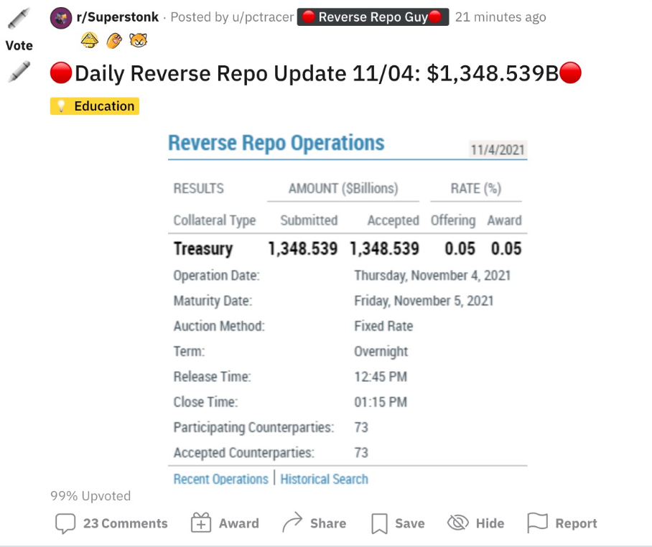Open the Daily Reverse Repo Update post title

[x=316, y=73]
